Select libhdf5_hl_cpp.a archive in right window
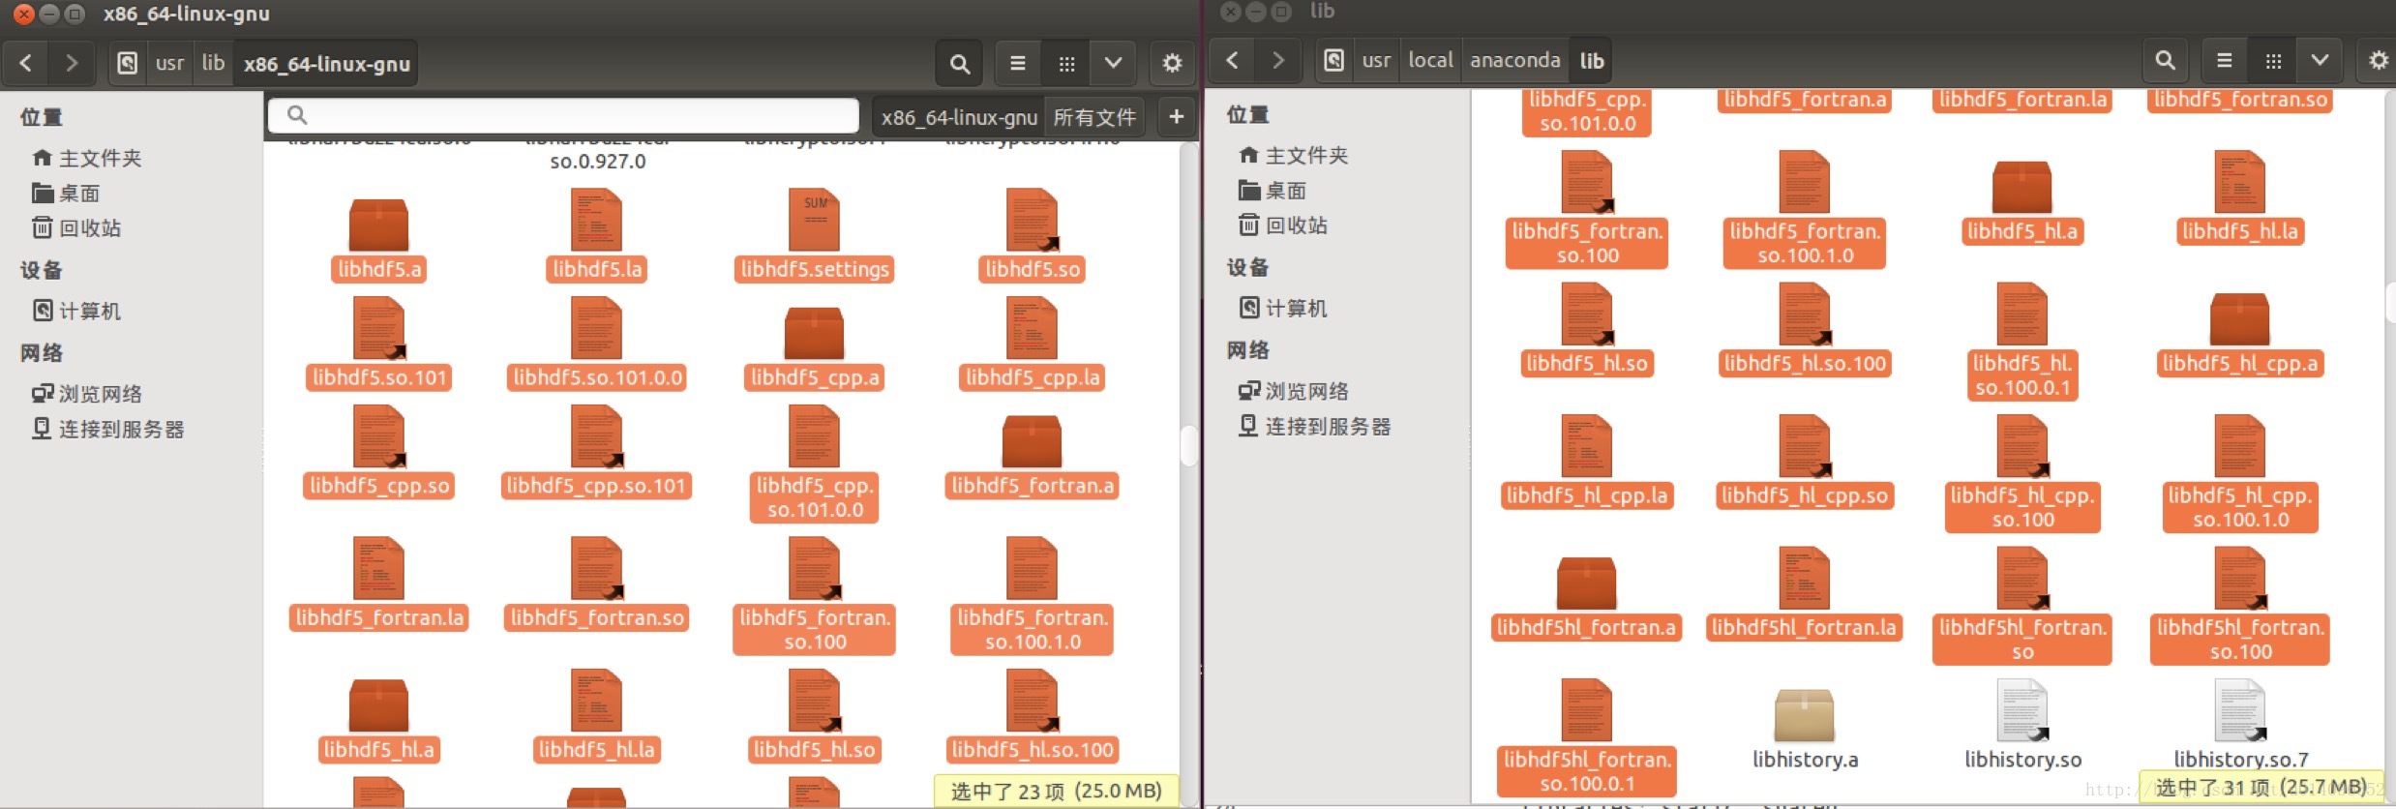This screenshot has width=2396, height=809. pyautogui.click(x=2239, y=335)
